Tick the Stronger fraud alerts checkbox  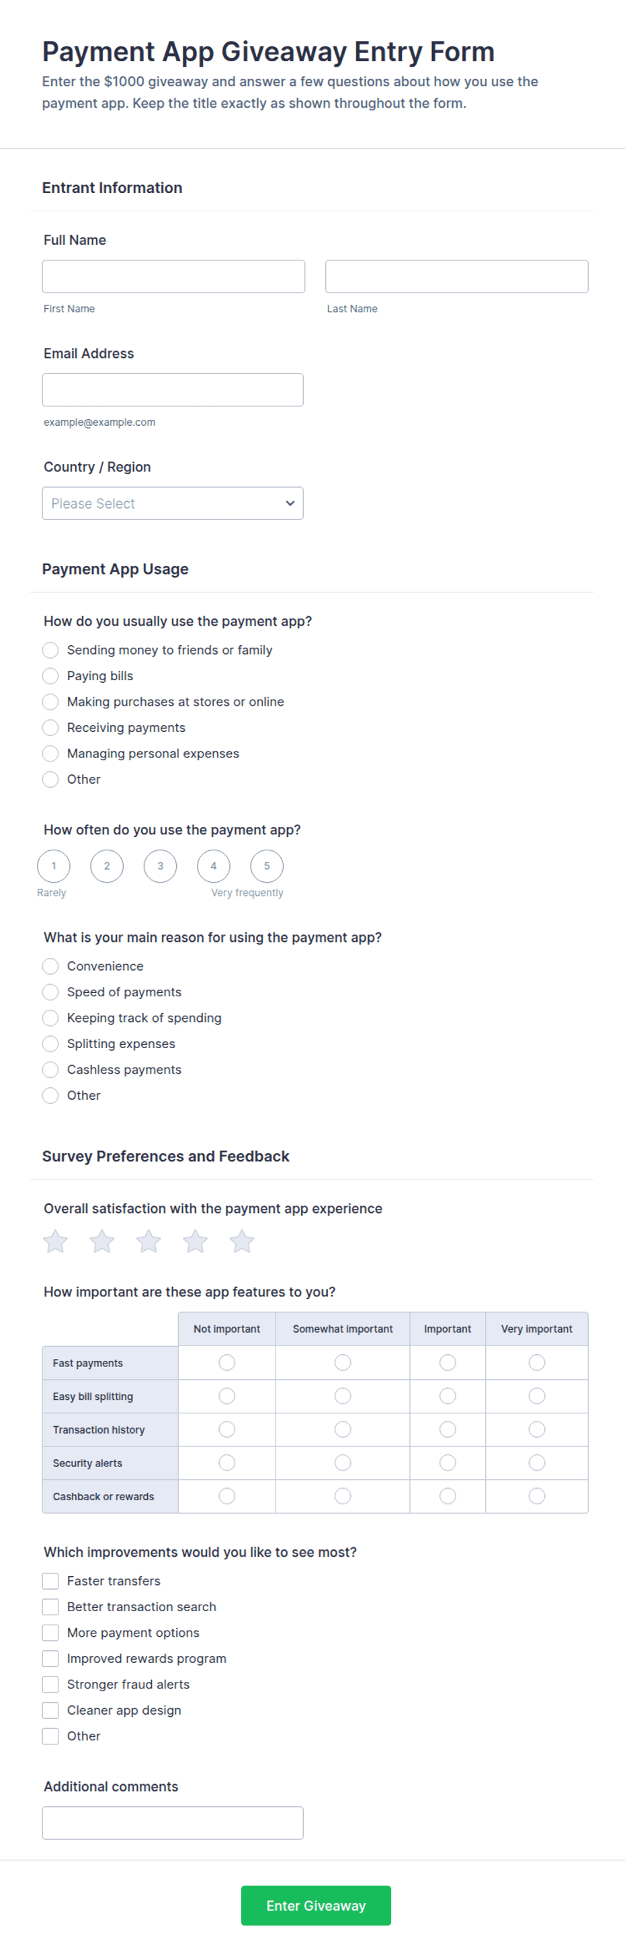tap(50, 1685)
